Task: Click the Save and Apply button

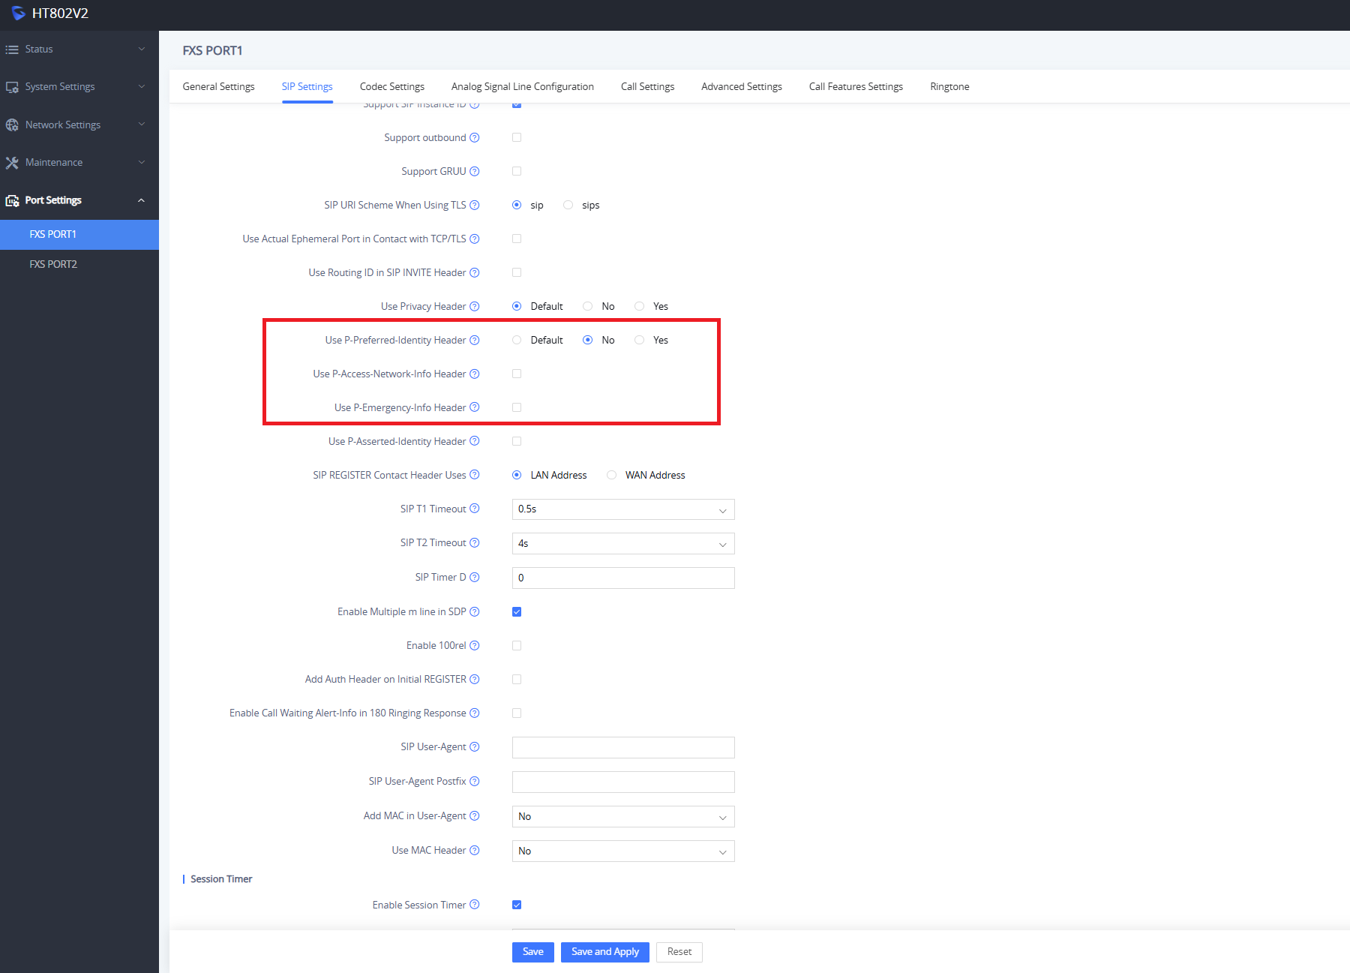Action: click(x=604, y=952)
